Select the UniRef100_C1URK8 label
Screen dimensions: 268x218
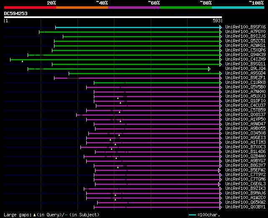click(x=245, y=83)
